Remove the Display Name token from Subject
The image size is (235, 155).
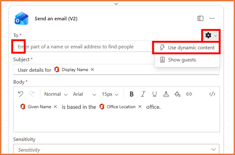coord(92,70)
